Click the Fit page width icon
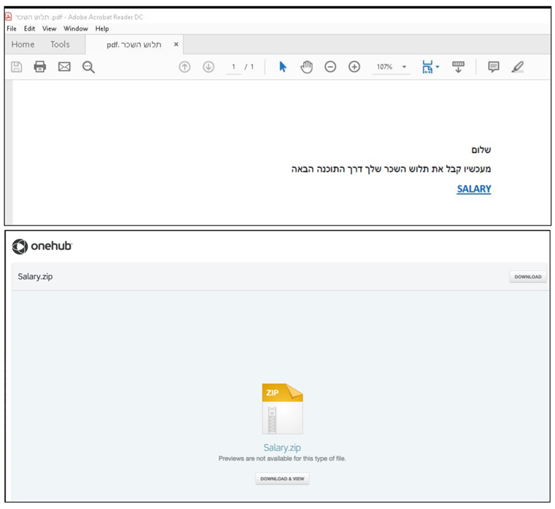Viewport: 555px width, 509px height. (427, 67)
